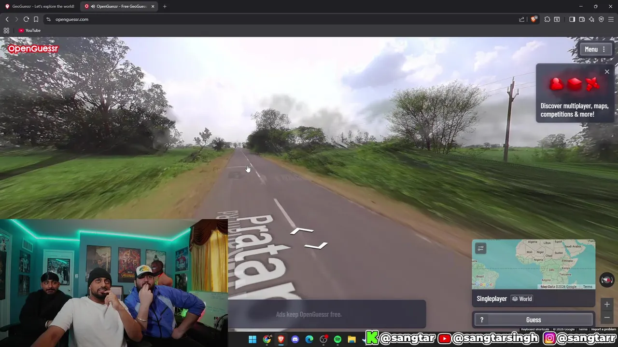The height and width of the screenshot is (347, 618).
Task: Open Chrome from the taskbar
Action: tap(267, 339)
